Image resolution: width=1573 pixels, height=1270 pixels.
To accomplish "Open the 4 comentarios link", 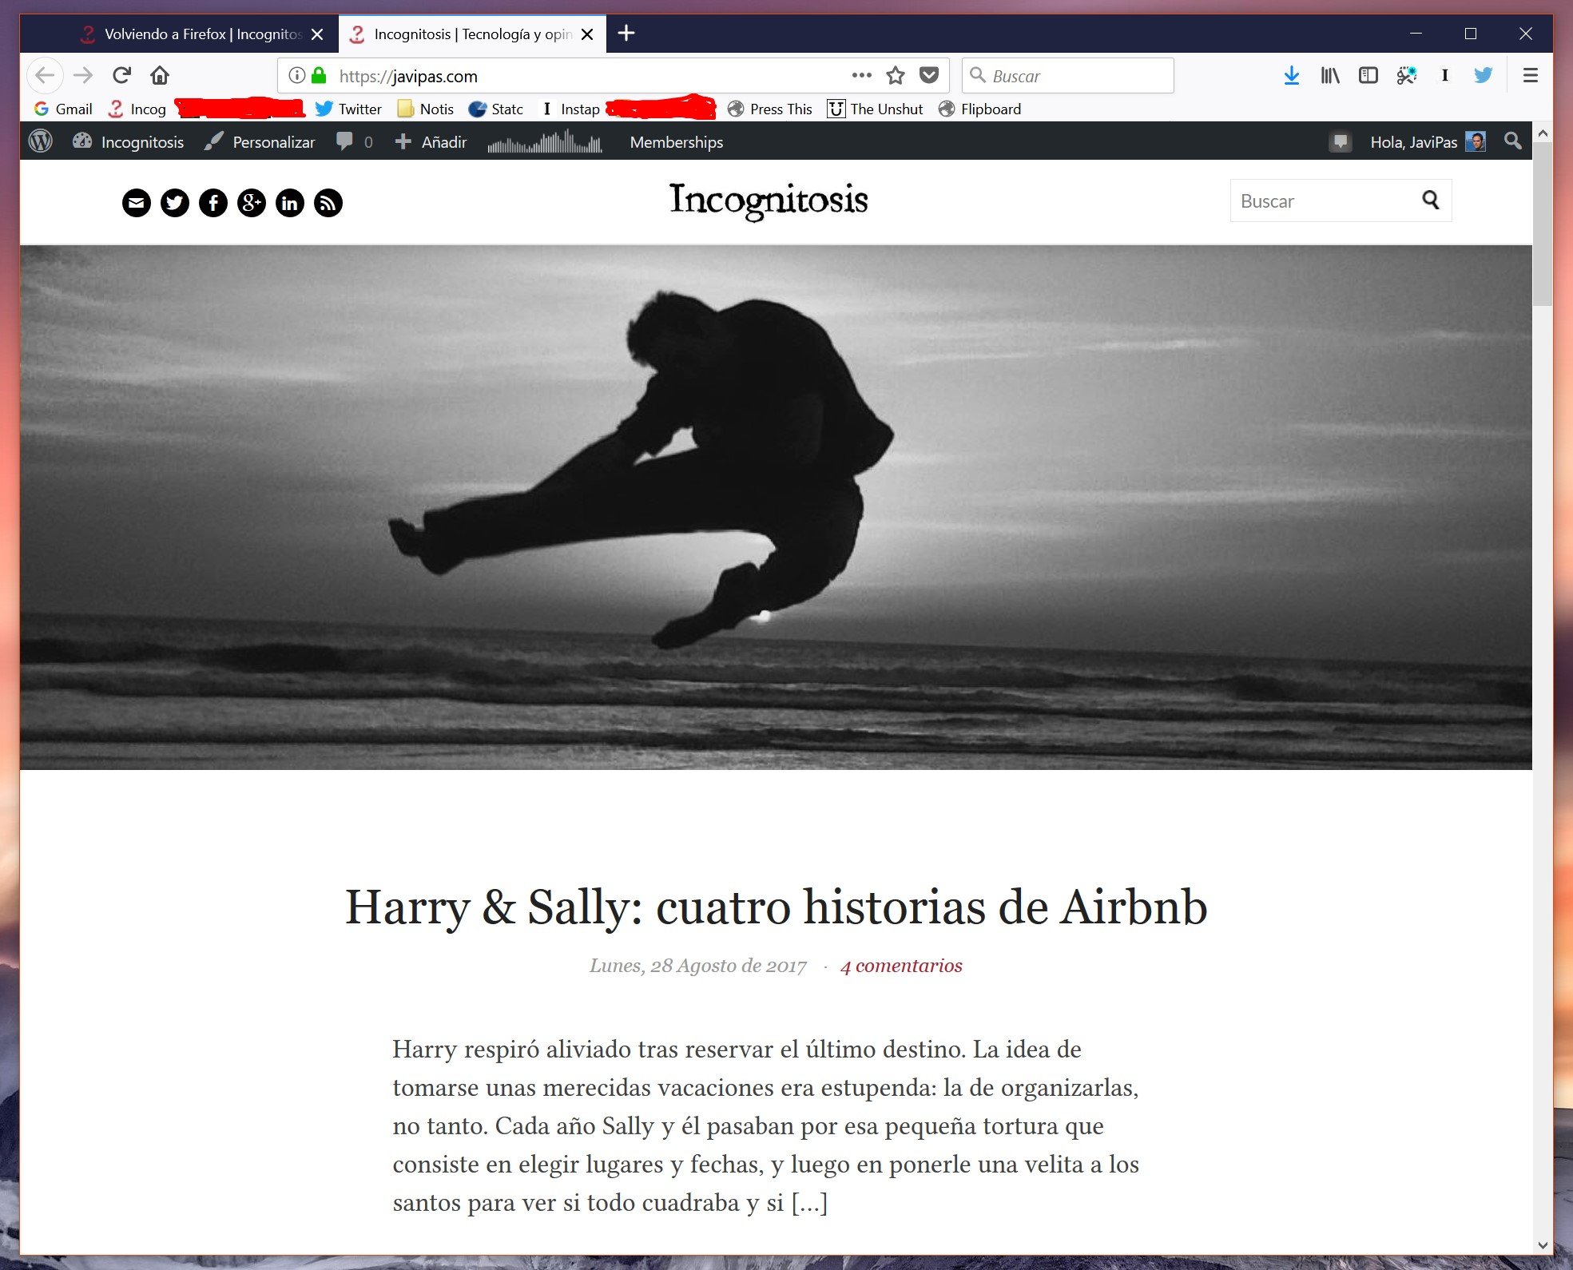I will click(901, 966).
